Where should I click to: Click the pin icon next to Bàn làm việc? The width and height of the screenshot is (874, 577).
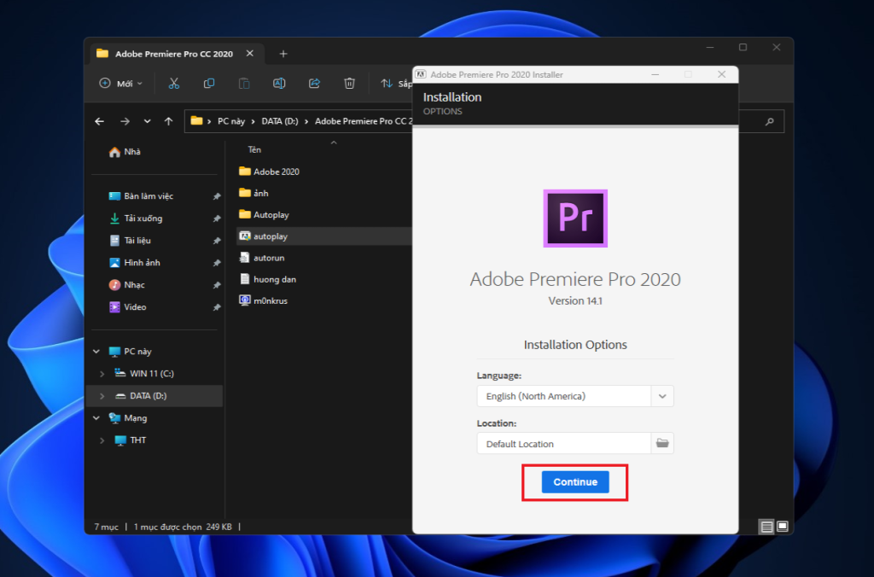(217, 196)
